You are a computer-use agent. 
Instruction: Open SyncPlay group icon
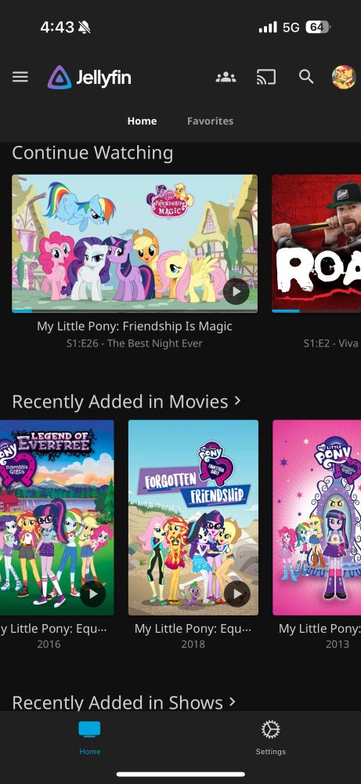pos(226,77)
